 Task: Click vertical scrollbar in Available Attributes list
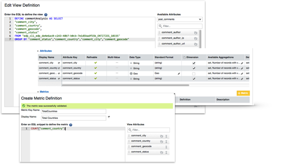(x=200, y=38)
